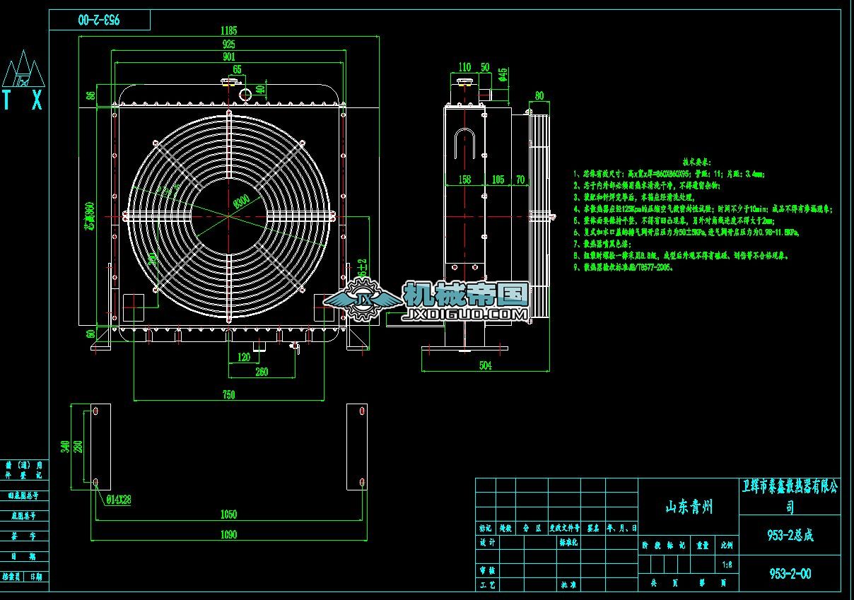Click the "技术要求:" heading
854x600 pixels.
coord(696,162)
